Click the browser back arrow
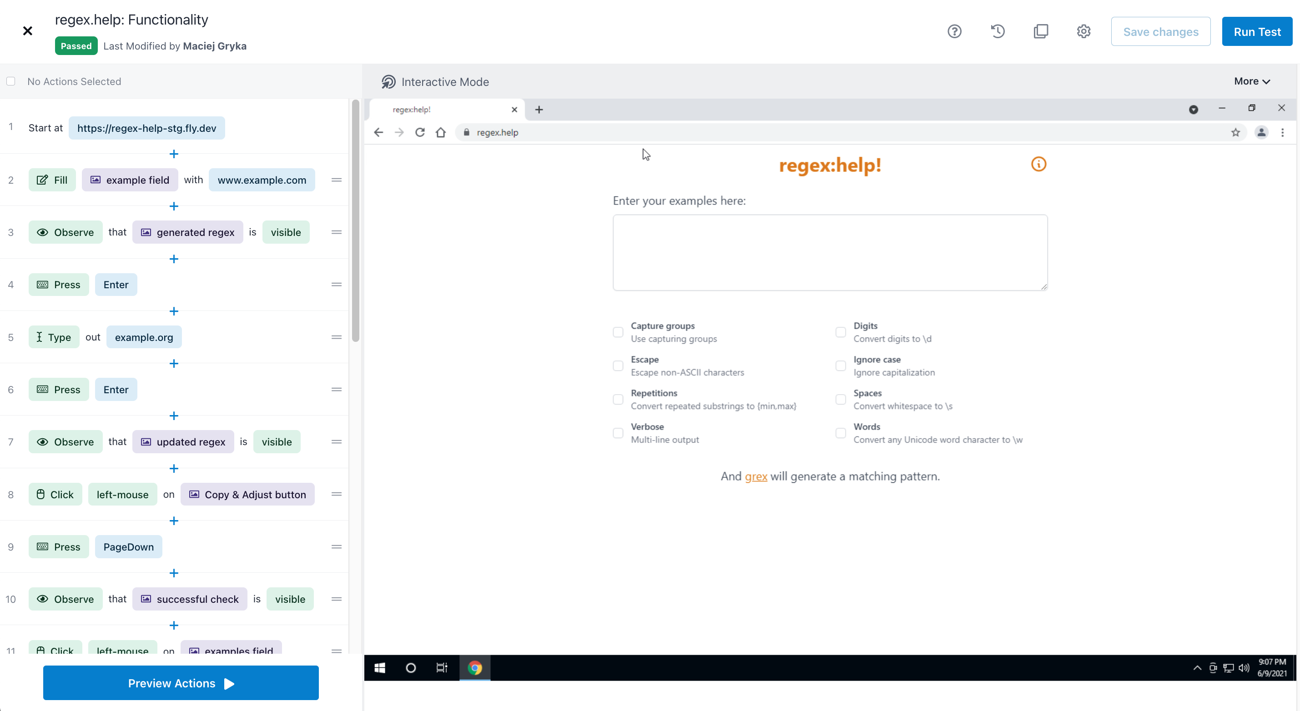The image size is (1300, 711). (x=378, y=133)
